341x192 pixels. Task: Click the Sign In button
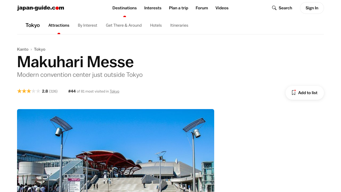click(312, 8)
